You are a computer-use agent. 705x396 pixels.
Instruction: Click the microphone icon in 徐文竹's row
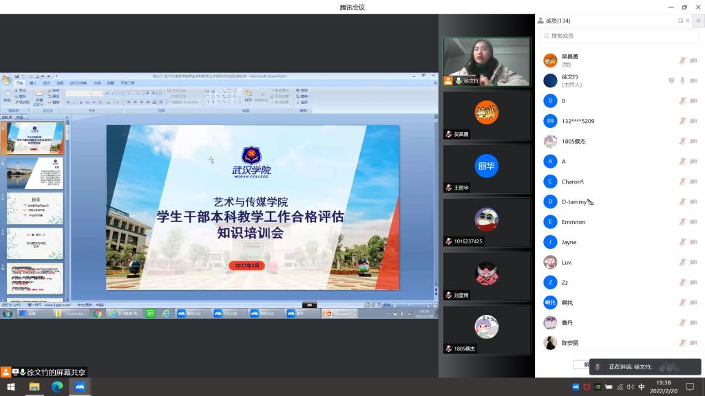pos(682,80)
